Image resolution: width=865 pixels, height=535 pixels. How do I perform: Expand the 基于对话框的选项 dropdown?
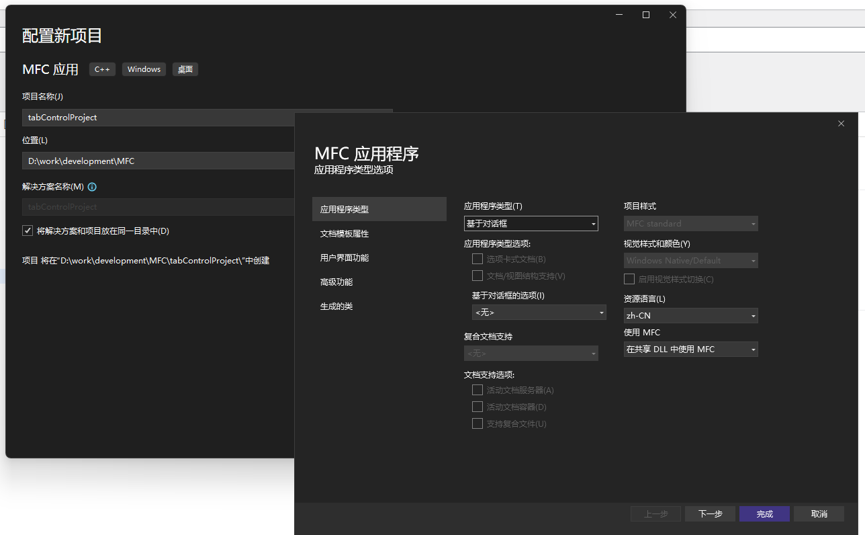pos(539,313)
